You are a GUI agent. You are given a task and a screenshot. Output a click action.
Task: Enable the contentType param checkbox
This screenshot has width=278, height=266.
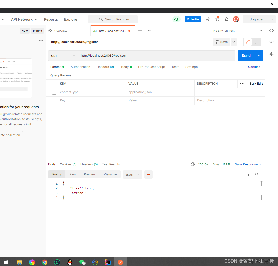[x=54, y=92]
